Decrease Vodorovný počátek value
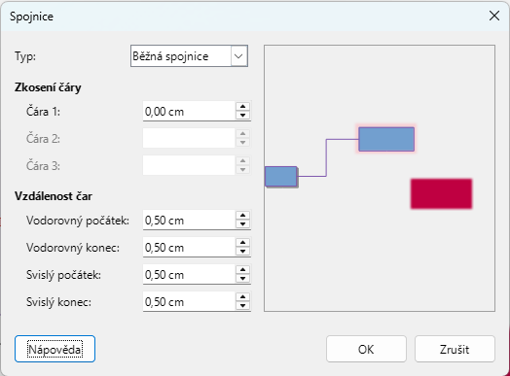This screenshot has height=376, width=510. coord(242,224)
